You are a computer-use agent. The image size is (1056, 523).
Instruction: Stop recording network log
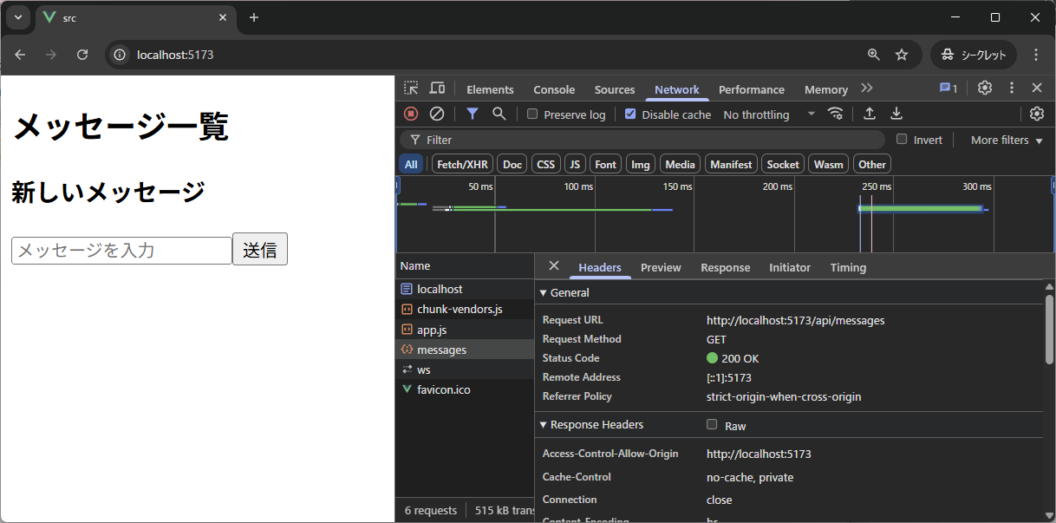click(411, 114)
